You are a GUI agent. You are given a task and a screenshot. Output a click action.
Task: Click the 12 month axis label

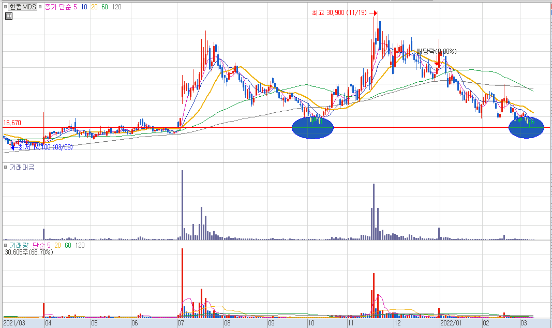pyautogui.click(x=397, y=323)
